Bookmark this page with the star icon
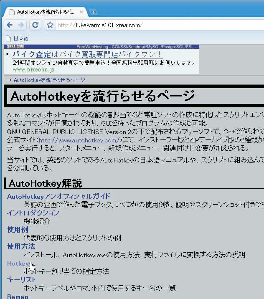264x299 pixels. (50, 25)
